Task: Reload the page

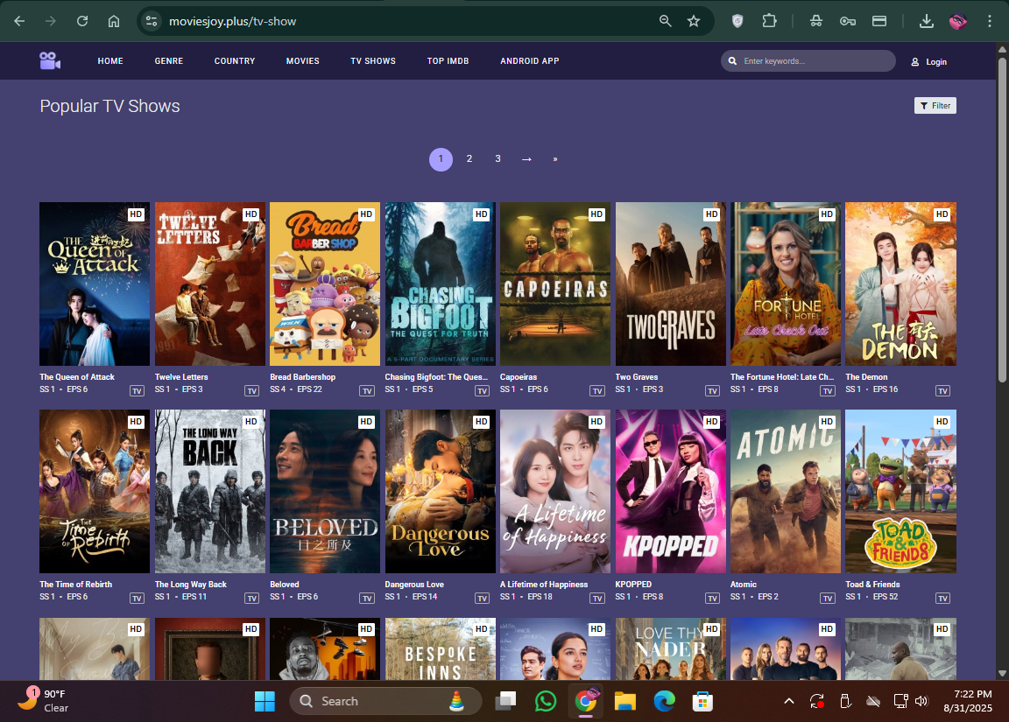Action: coord(82,21)
